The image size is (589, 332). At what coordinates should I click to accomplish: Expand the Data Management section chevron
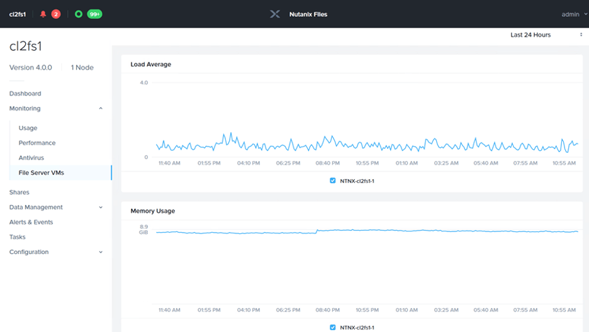point(101,207)
